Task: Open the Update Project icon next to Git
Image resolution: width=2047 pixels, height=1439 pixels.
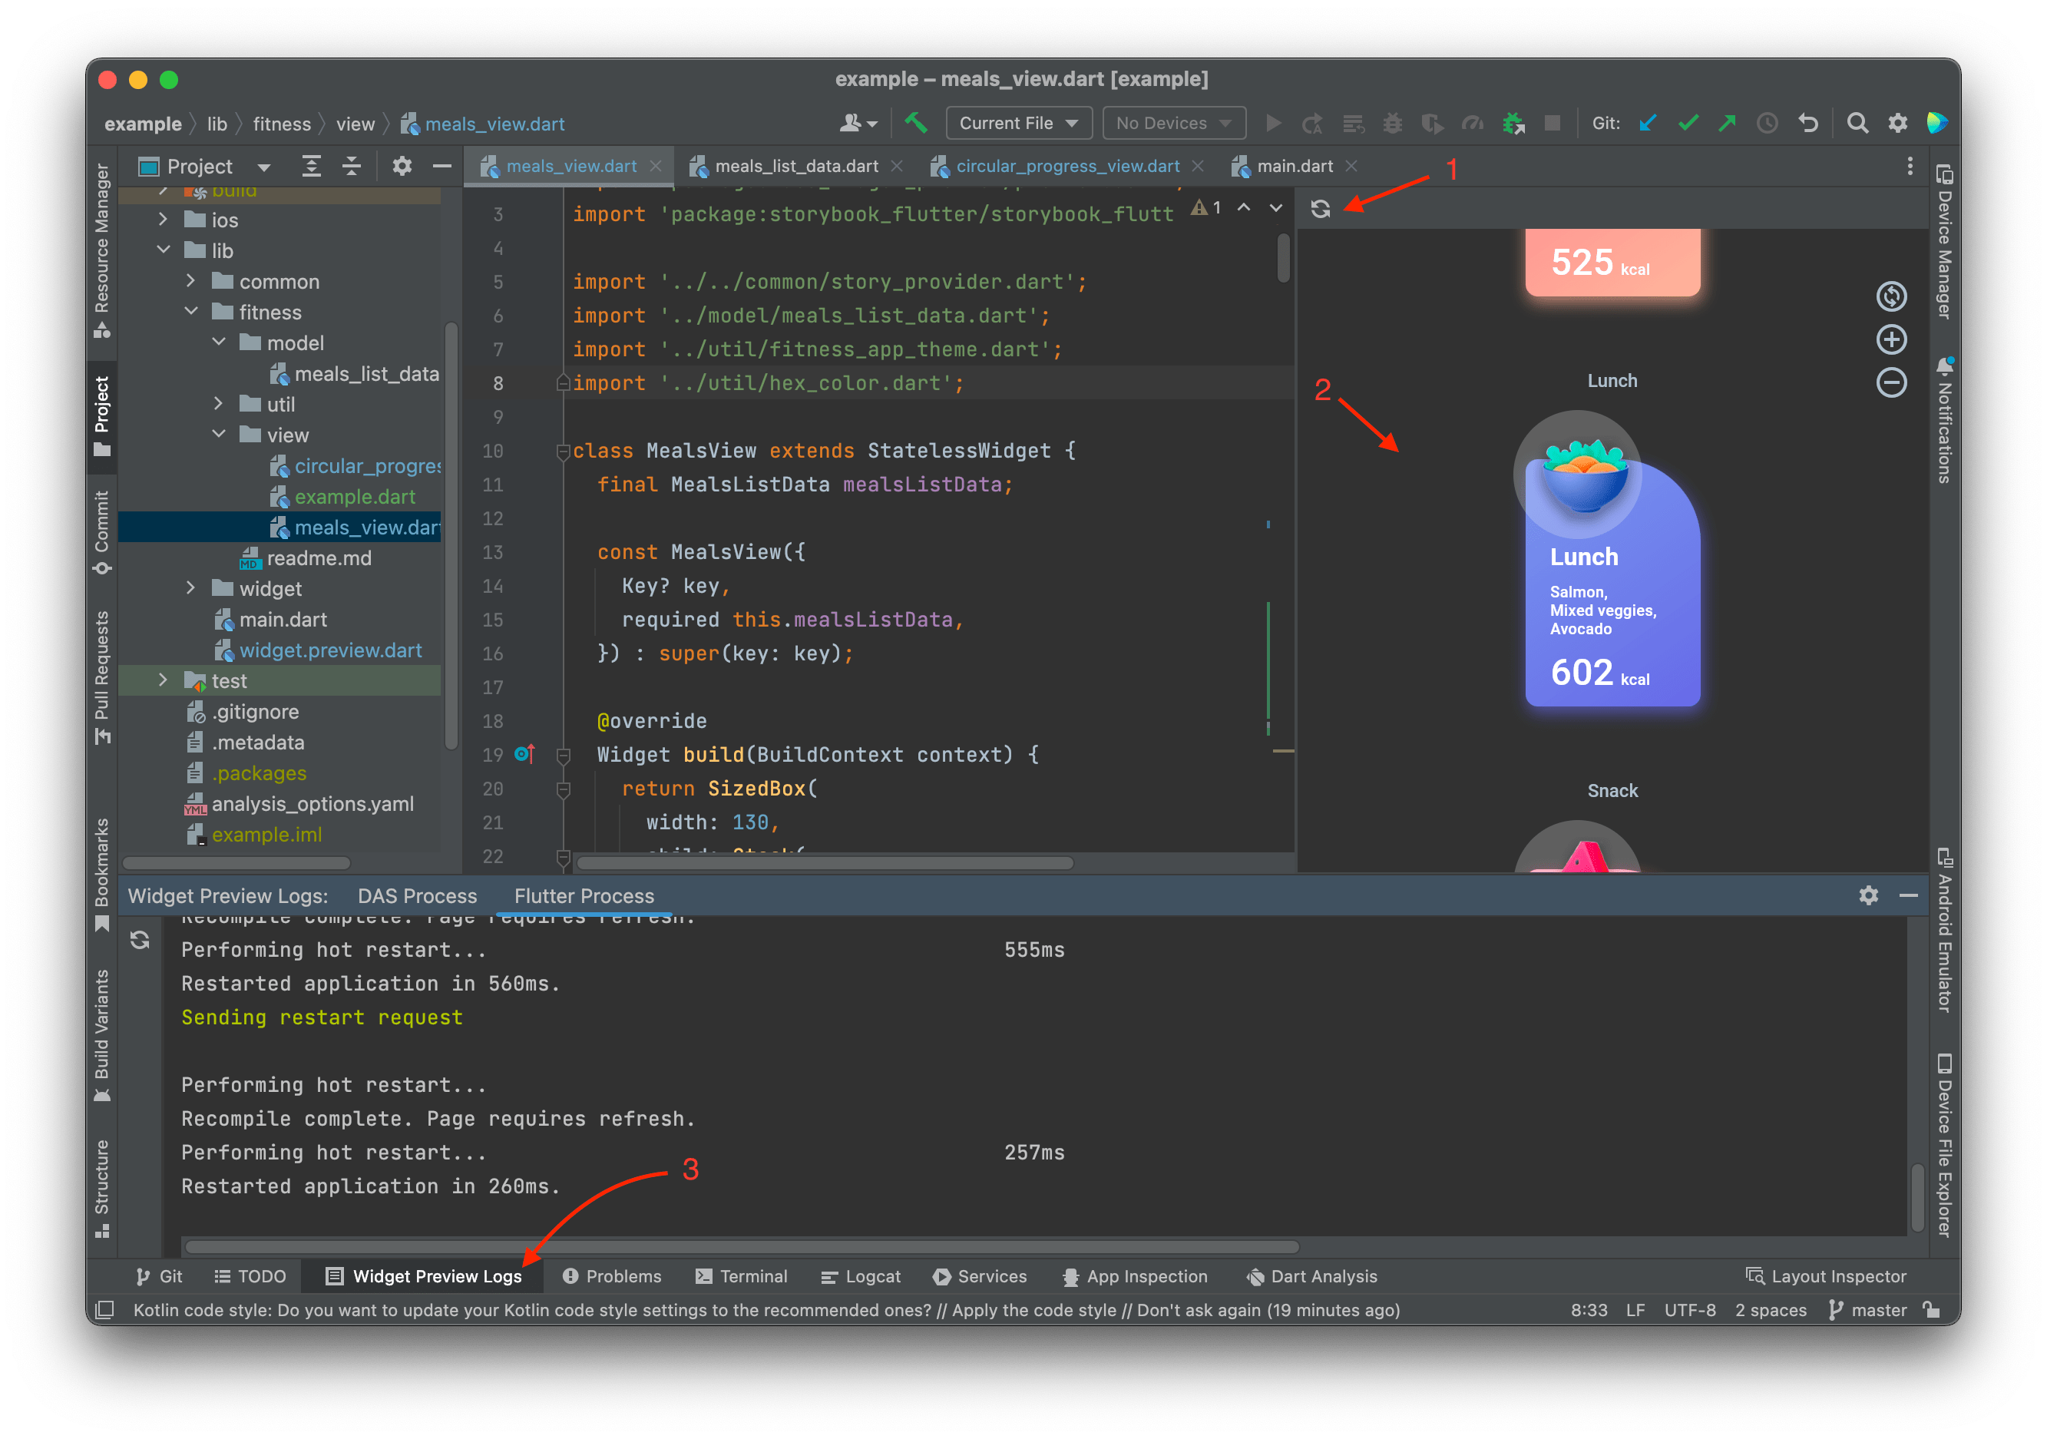Action: (1647, 124)
